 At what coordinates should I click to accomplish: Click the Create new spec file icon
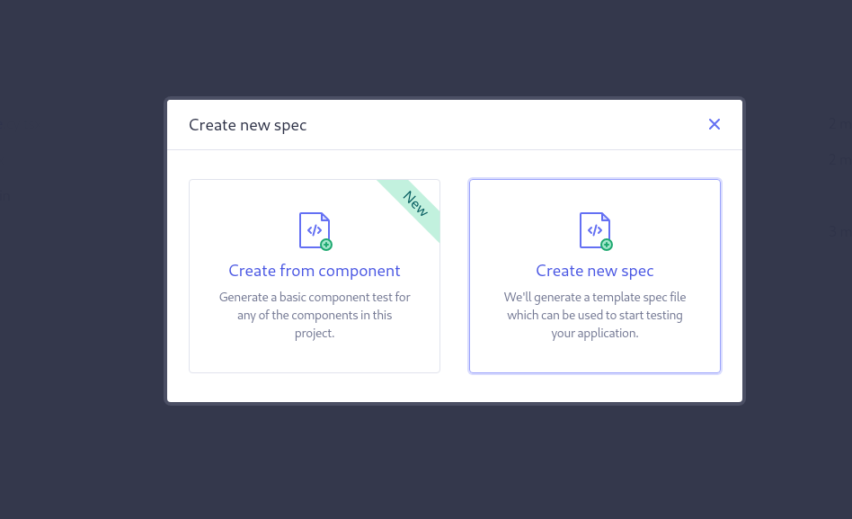click(596, 230)
